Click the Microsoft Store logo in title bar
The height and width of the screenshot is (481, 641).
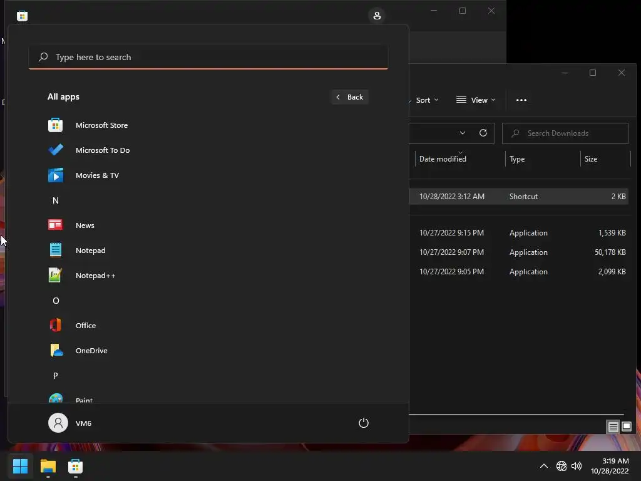(x=22, y=16)
